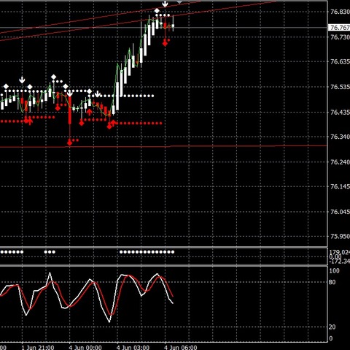Click the gray chart shift triangle marker

click(x=179, y=2)
